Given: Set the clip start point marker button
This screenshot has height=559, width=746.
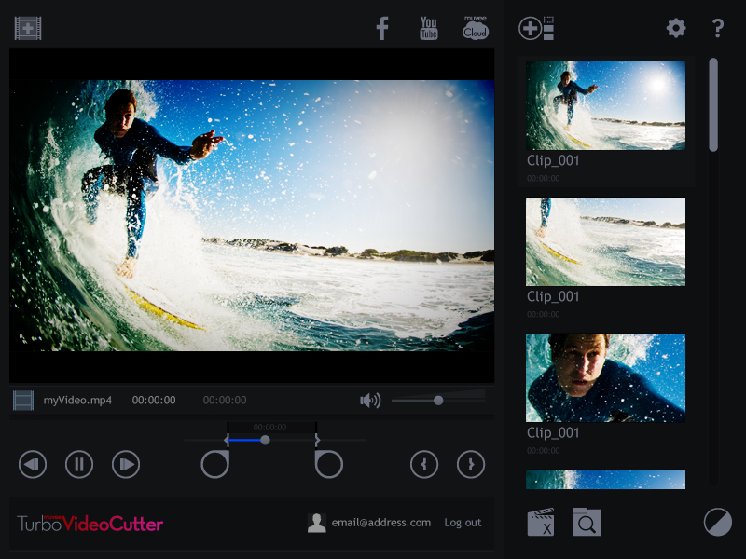Looking at the screenshot, I should click(x=215, y=464).
